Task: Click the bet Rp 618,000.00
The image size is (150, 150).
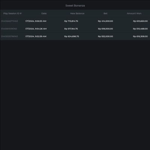Action: 105,29
